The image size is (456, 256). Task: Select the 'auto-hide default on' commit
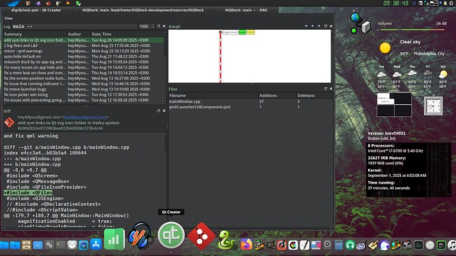(x=84, y=56)
